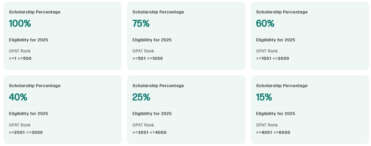Viewport: 371px width, 146px height.
Task: Click GPAT Rank label in 15% card
Action: [267, 125]
